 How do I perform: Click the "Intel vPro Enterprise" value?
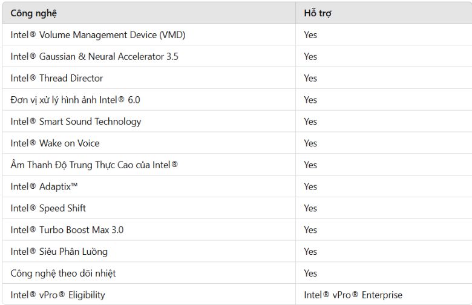353,295
